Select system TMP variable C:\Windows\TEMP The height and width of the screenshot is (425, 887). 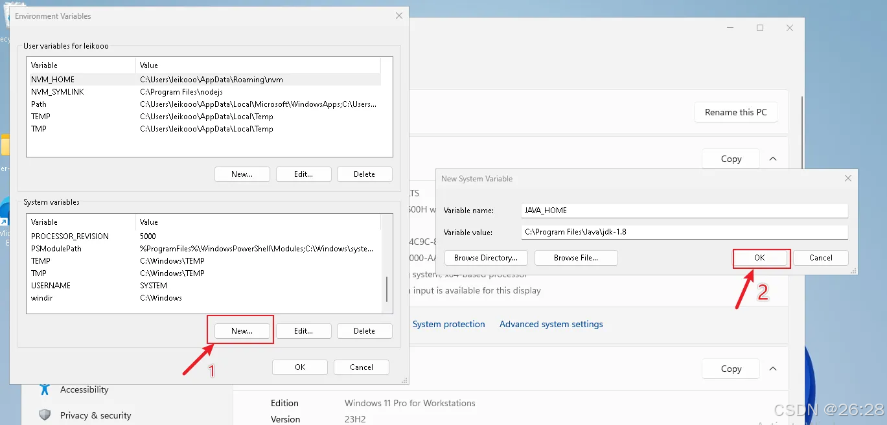point(203,273)
